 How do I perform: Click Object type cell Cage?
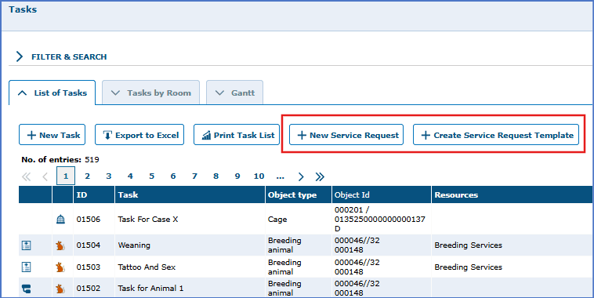[277, 220]
